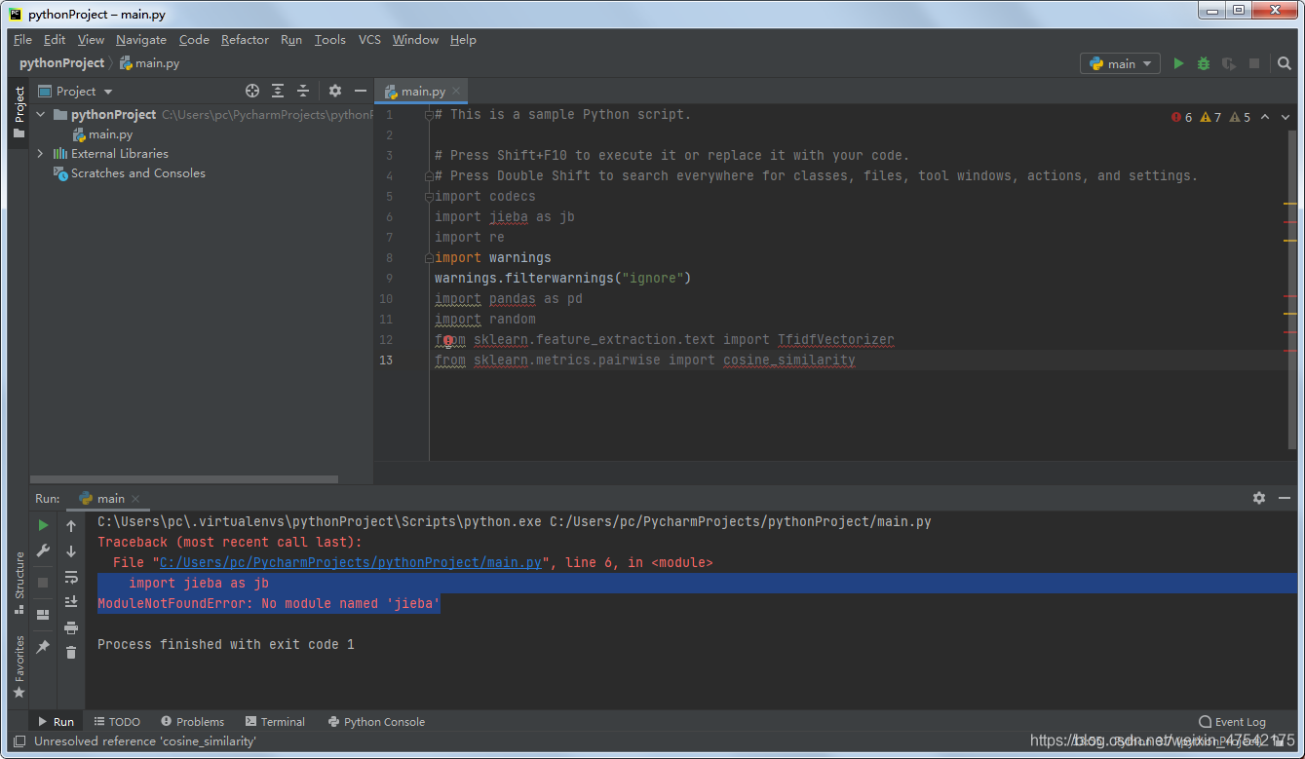The image size is (1305, 759).
Task: Toggle soft-wrap in console output
Action: pyautogui.click(x=71, y=577)
